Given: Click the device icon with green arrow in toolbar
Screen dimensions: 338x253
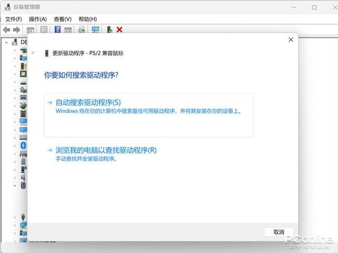Looking at the screenshot, I should pos(109,30).
